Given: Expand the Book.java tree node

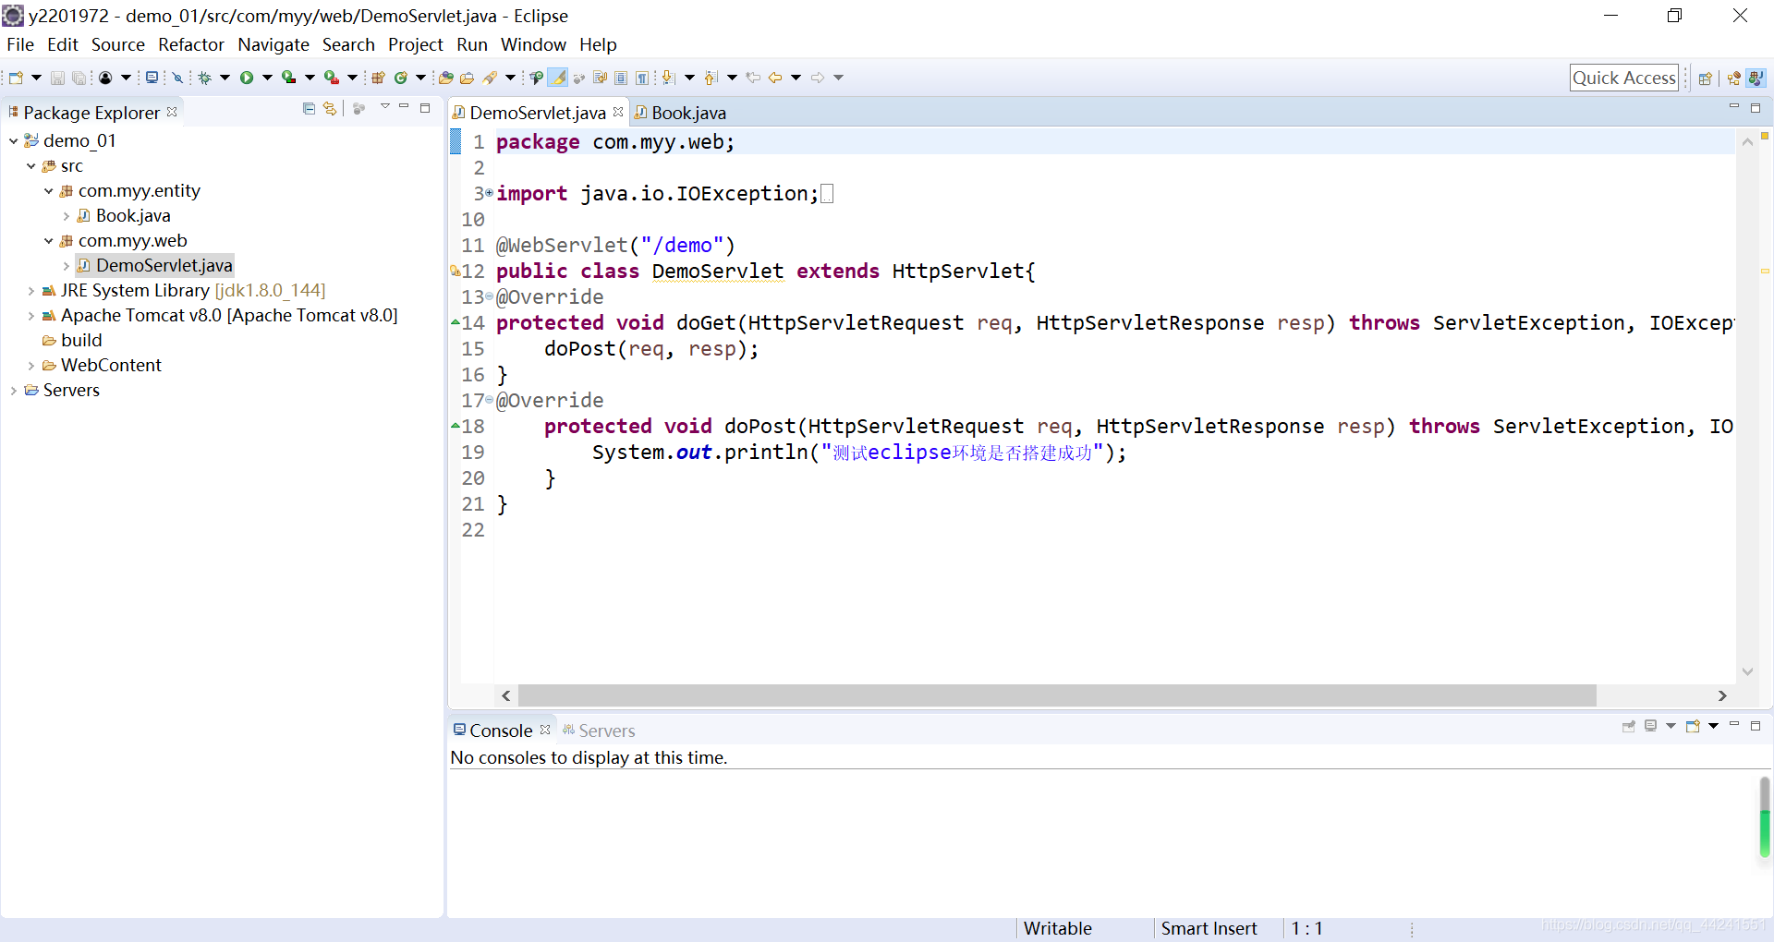Looking at the screenshot, I should (66, 216).
